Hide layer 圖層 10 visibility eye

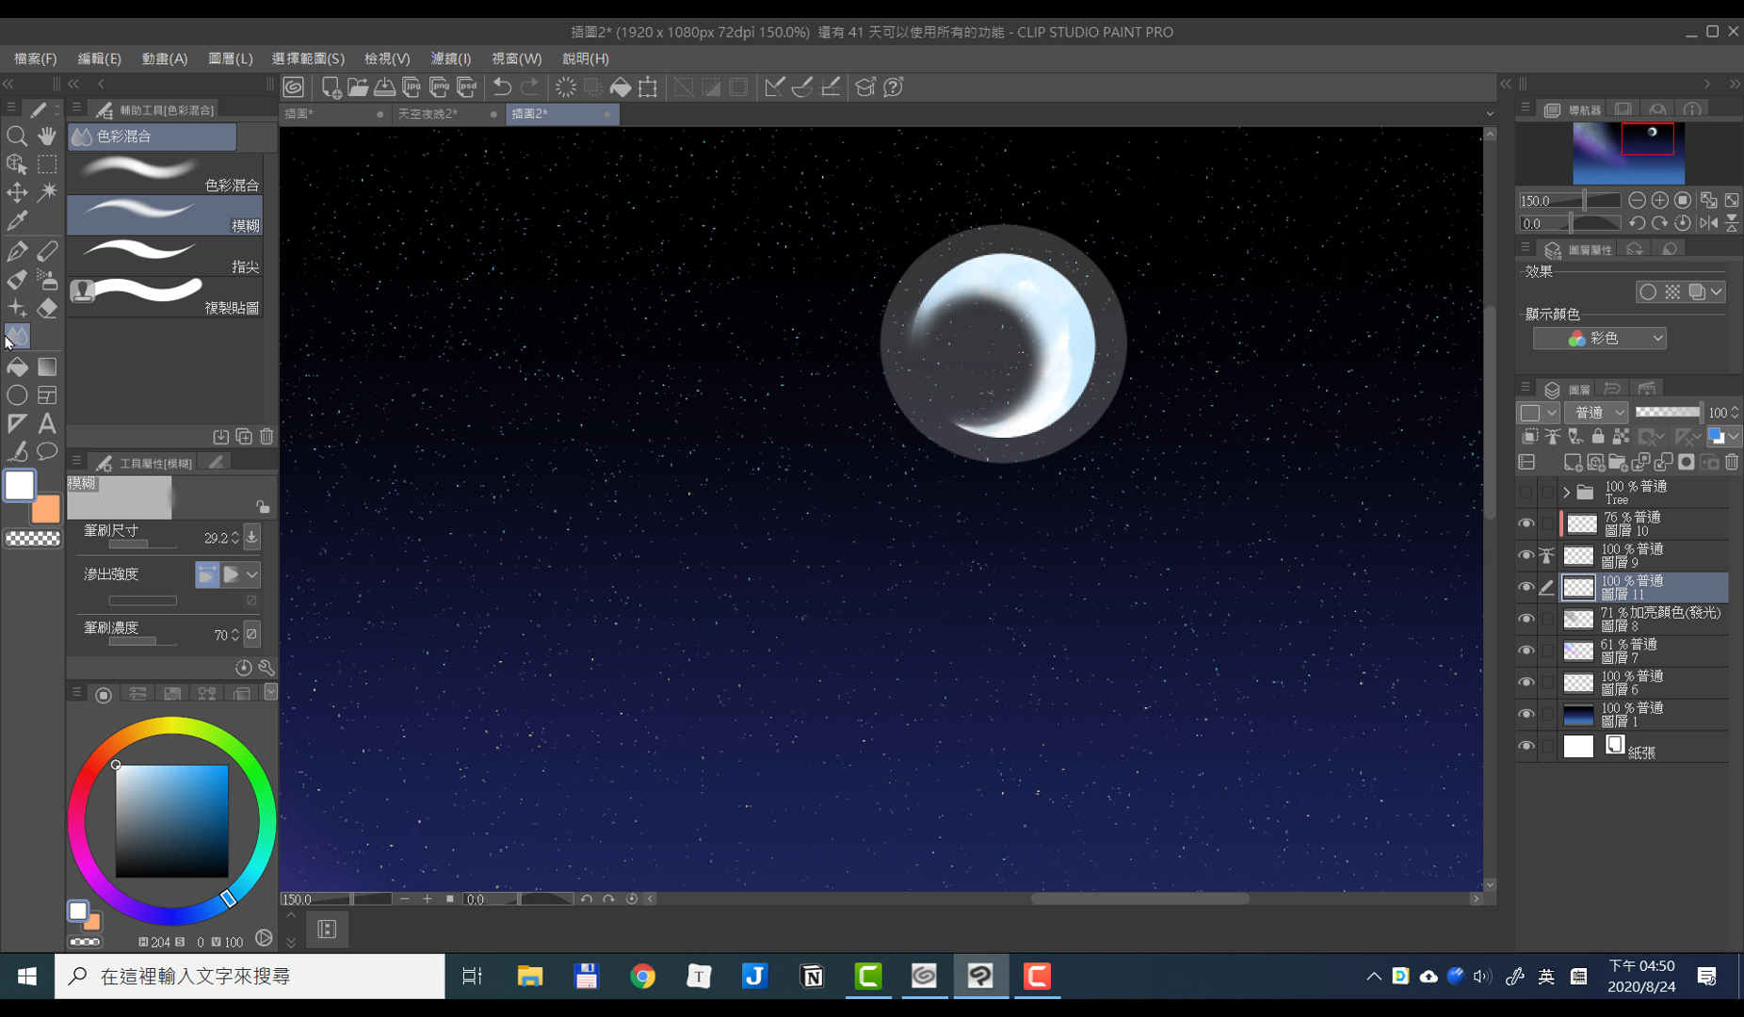1526,524
